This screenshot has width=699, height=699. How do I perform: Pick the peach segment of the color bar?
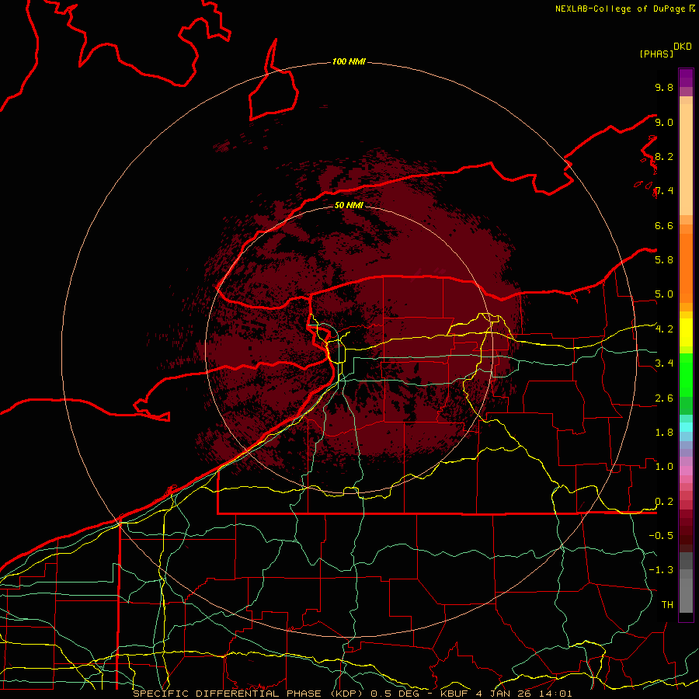pyautogui.click(x=686, y=159)
